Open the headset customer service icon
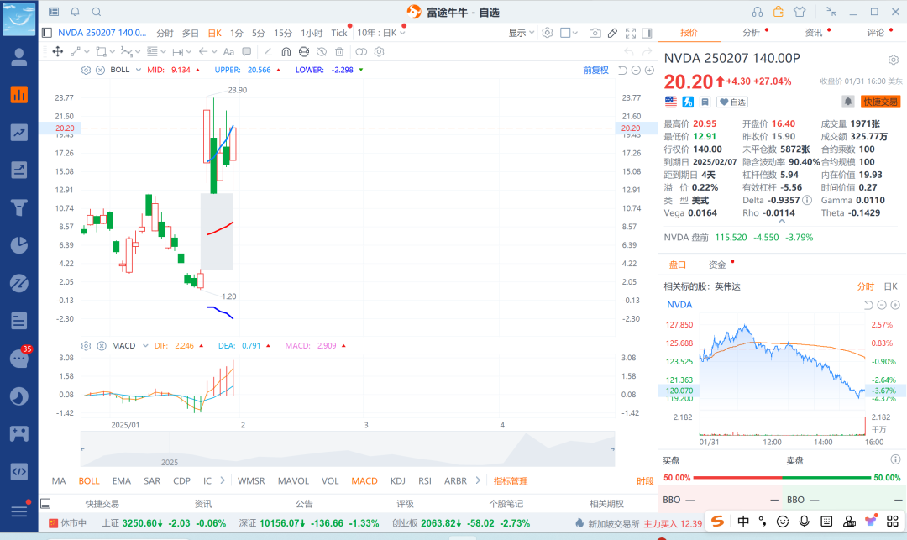 point(758,12)
